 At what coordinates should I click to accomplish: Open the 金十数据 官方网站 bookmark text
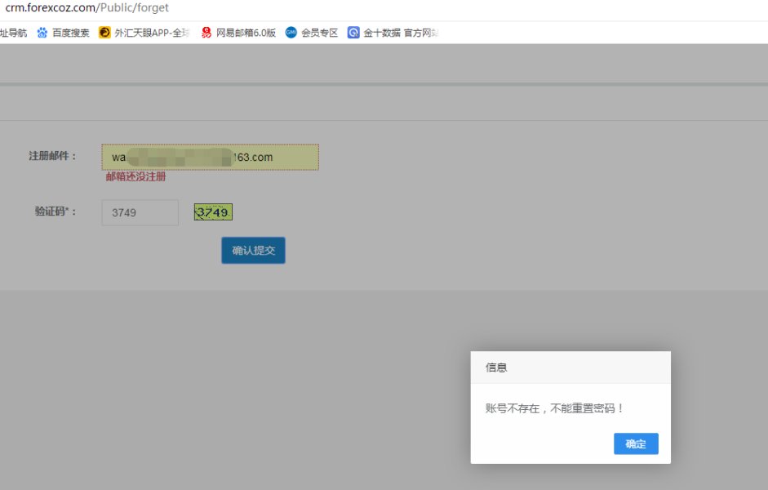(401, 33)
